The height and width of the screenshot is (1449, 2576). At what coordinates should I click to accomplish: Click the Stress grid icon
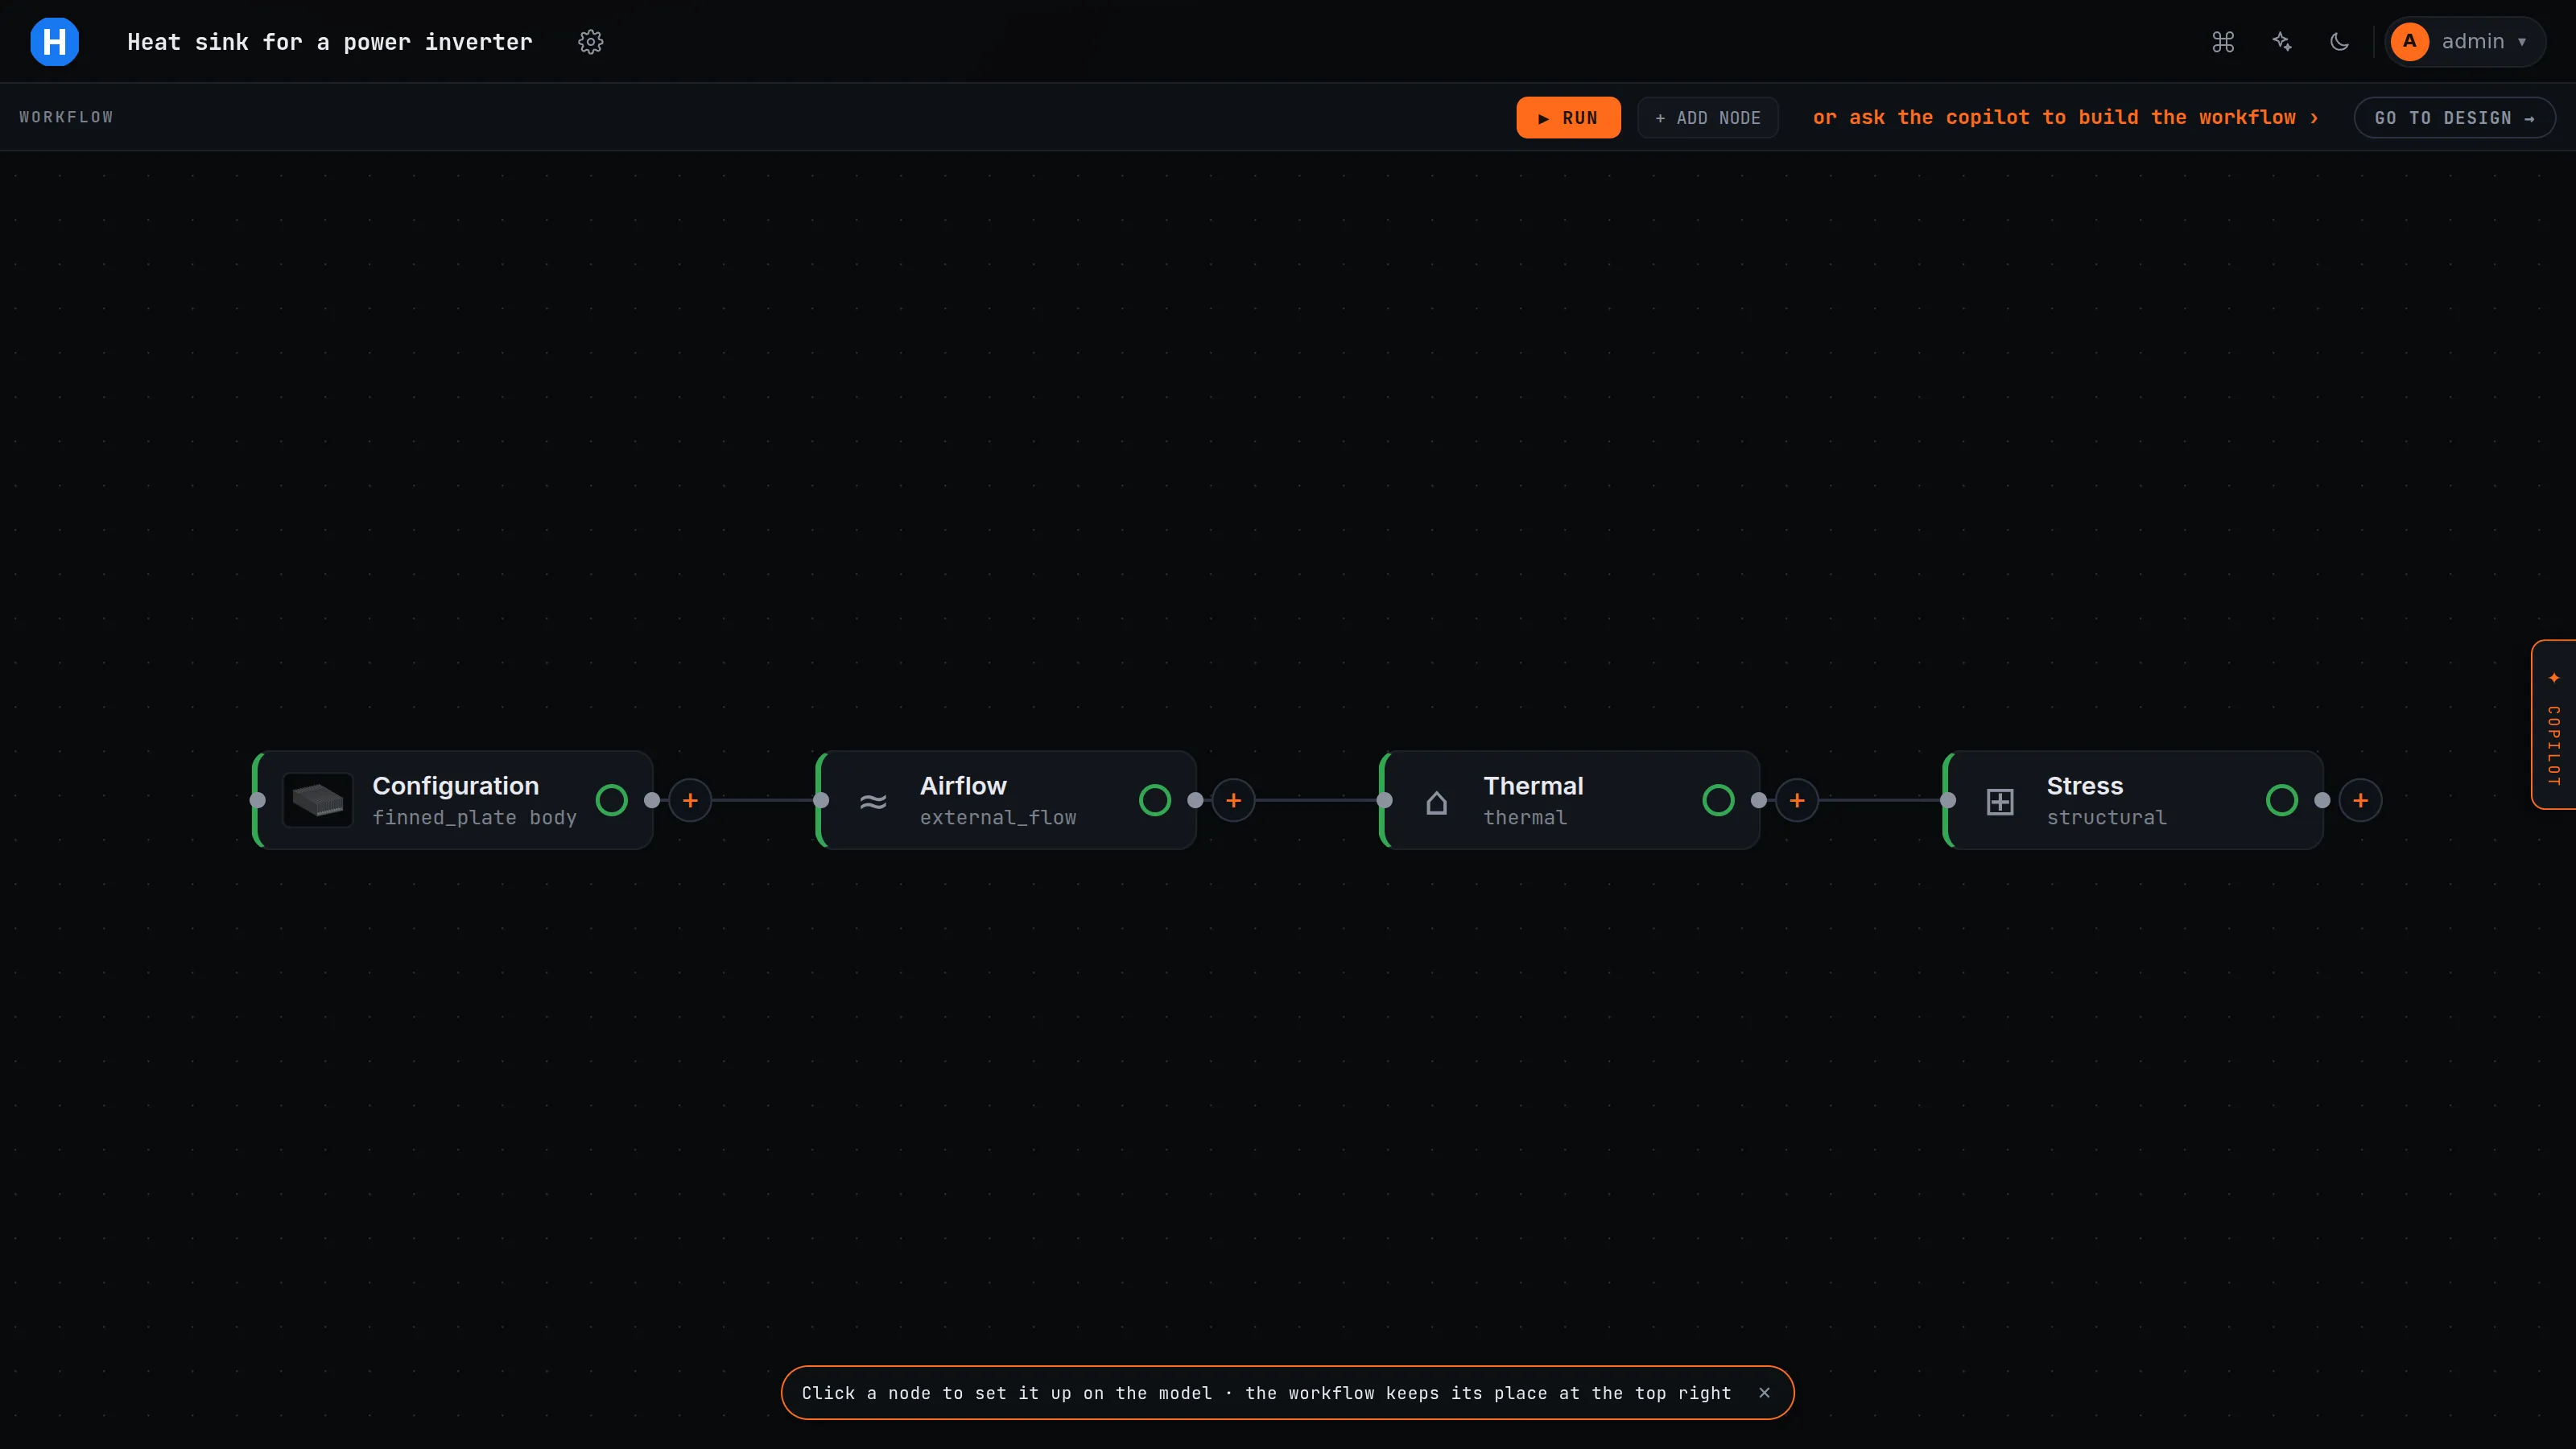pos(2000,801)
